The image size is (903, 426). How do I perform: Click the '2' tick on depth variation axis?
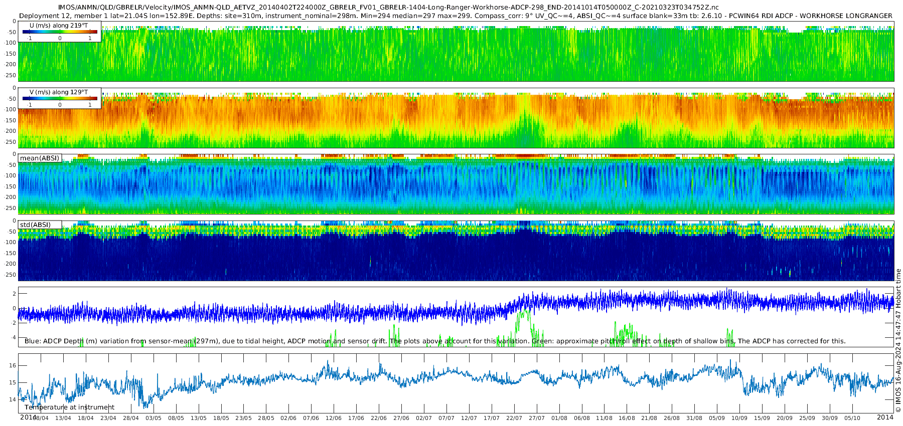click(15, 294)
